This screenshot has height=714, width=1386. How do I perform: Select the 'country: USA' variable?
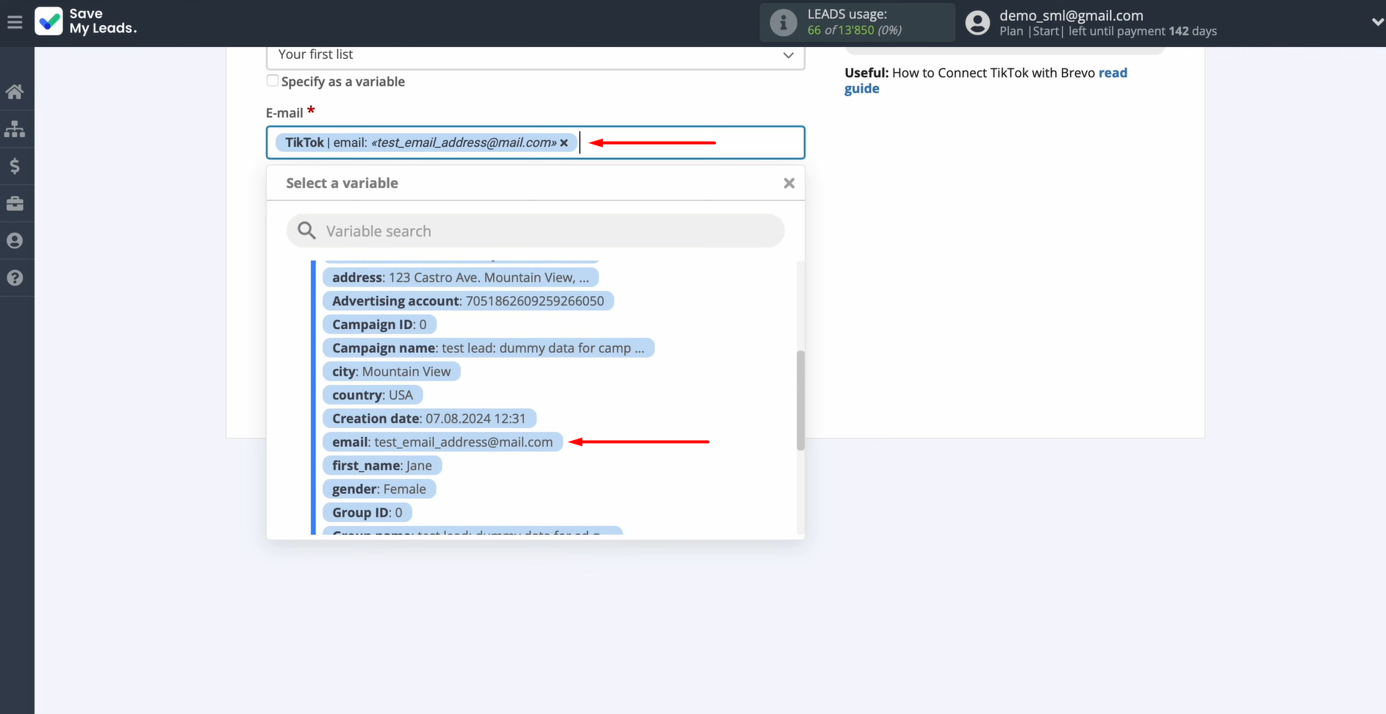373,395
